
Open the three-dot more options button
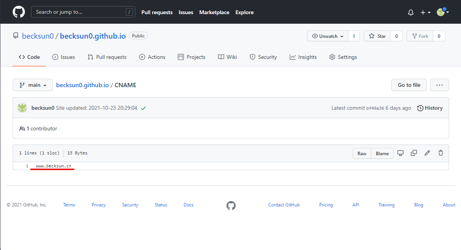439,85
